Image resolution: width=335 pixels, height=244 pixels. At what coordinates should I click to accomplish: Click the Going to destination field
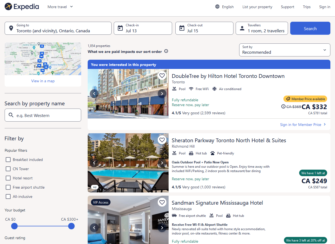point(58,28)
